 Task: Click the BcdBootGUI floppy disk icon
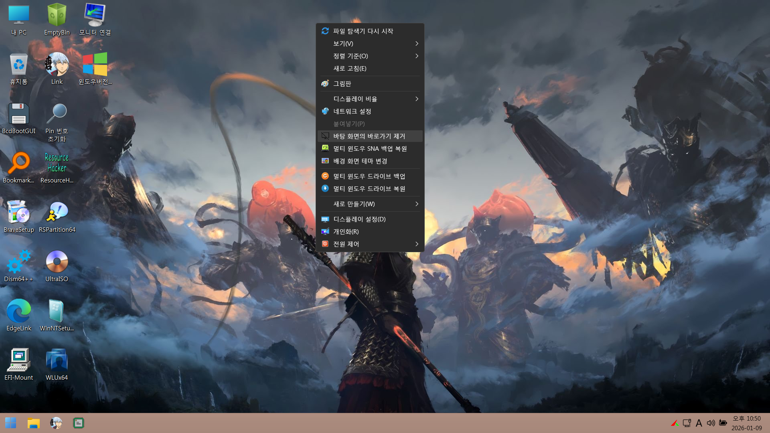18,115
